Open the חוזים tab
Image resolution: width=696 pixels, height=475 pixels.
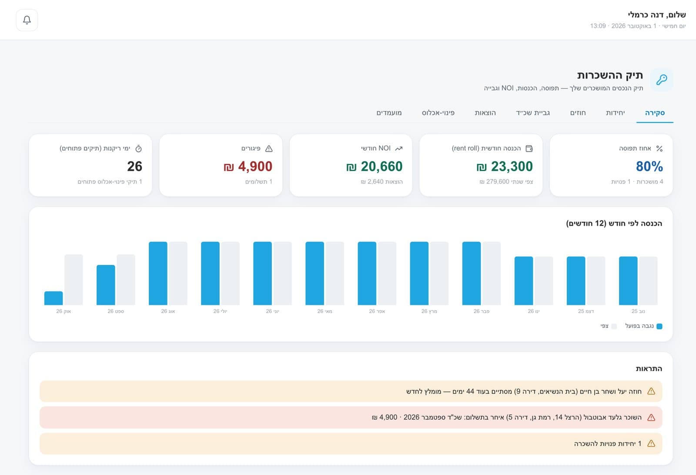click(x=578, y=113)
